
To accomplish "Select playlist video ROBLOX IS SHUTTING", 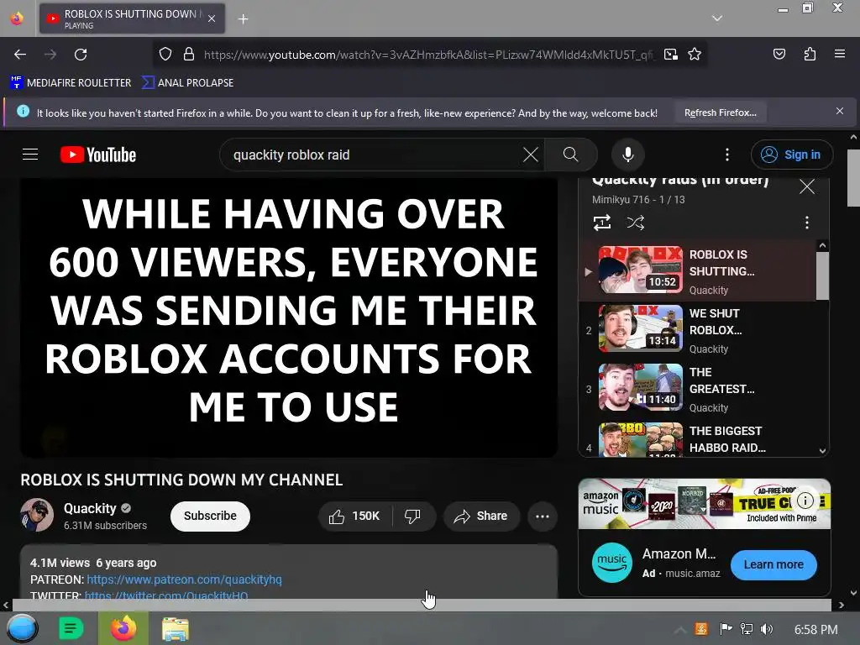I will pyautogui.click(x=697, y=271).
